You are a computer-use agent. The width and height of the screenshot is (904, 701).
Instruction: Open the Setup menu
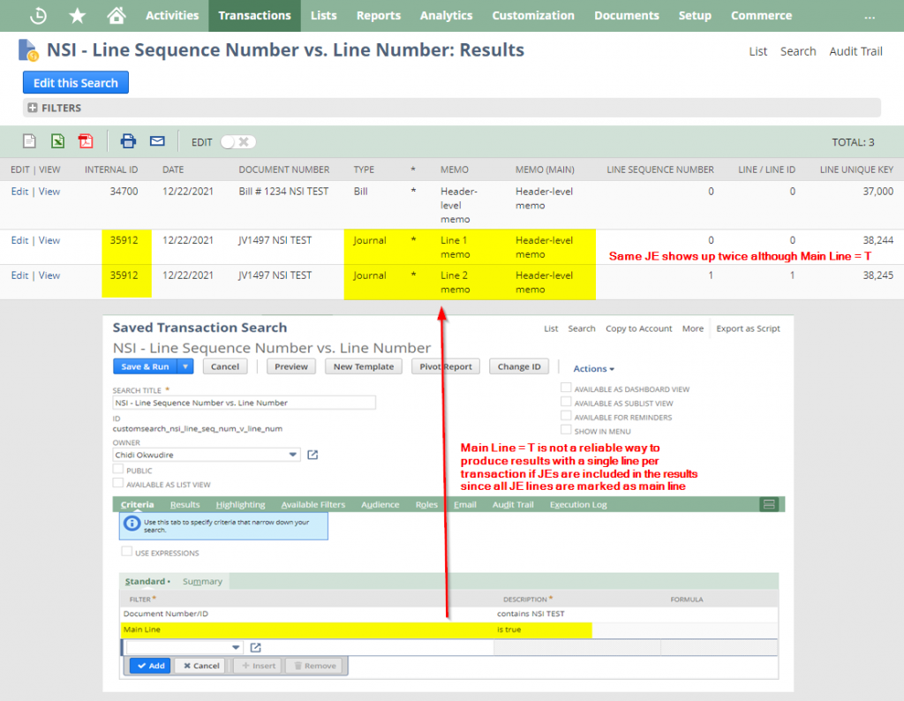[695, 16]
